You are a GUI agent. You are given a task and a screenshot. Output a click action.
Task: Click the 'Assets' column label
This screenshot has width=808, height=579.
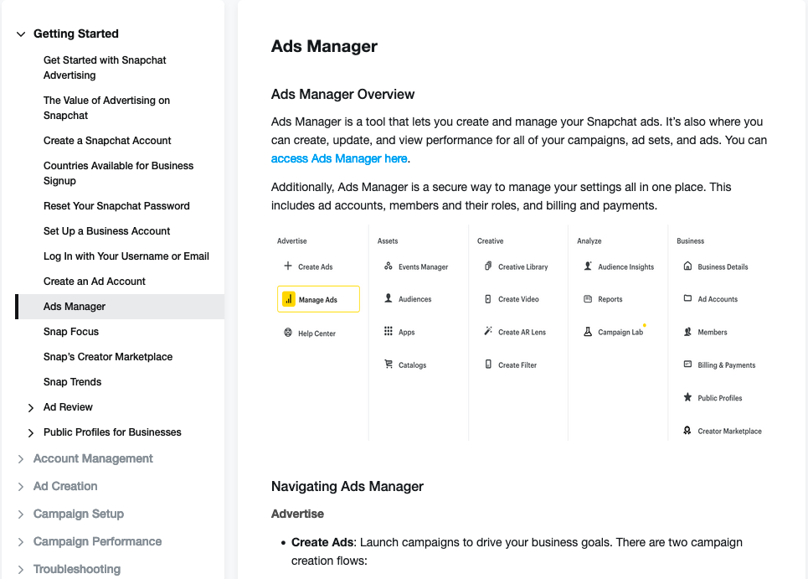[388, 240]
